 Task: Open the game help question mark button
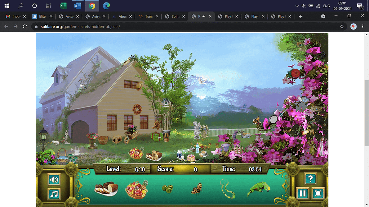310,179
